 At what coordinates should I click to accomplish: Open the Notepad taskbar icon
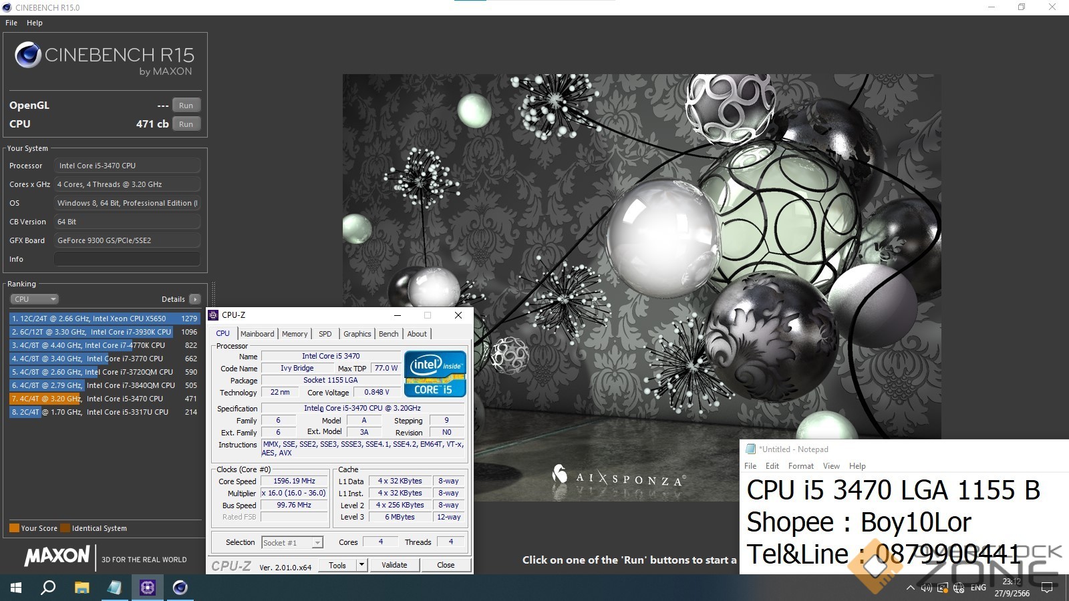point(114,588)
